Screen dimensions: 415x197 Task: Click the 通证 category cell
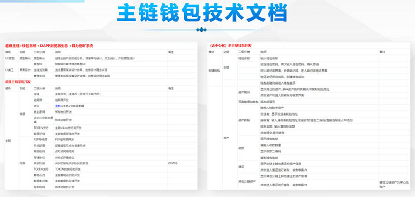[241, 166]
